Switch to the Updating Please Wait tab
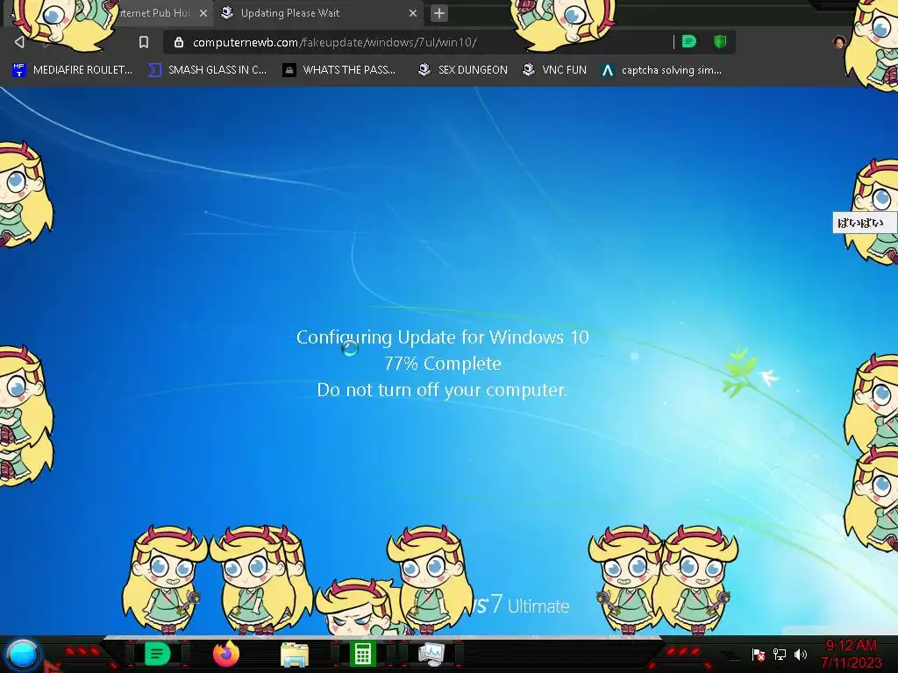This screenshot has width=898, height=673. click(x=318, y=13)
